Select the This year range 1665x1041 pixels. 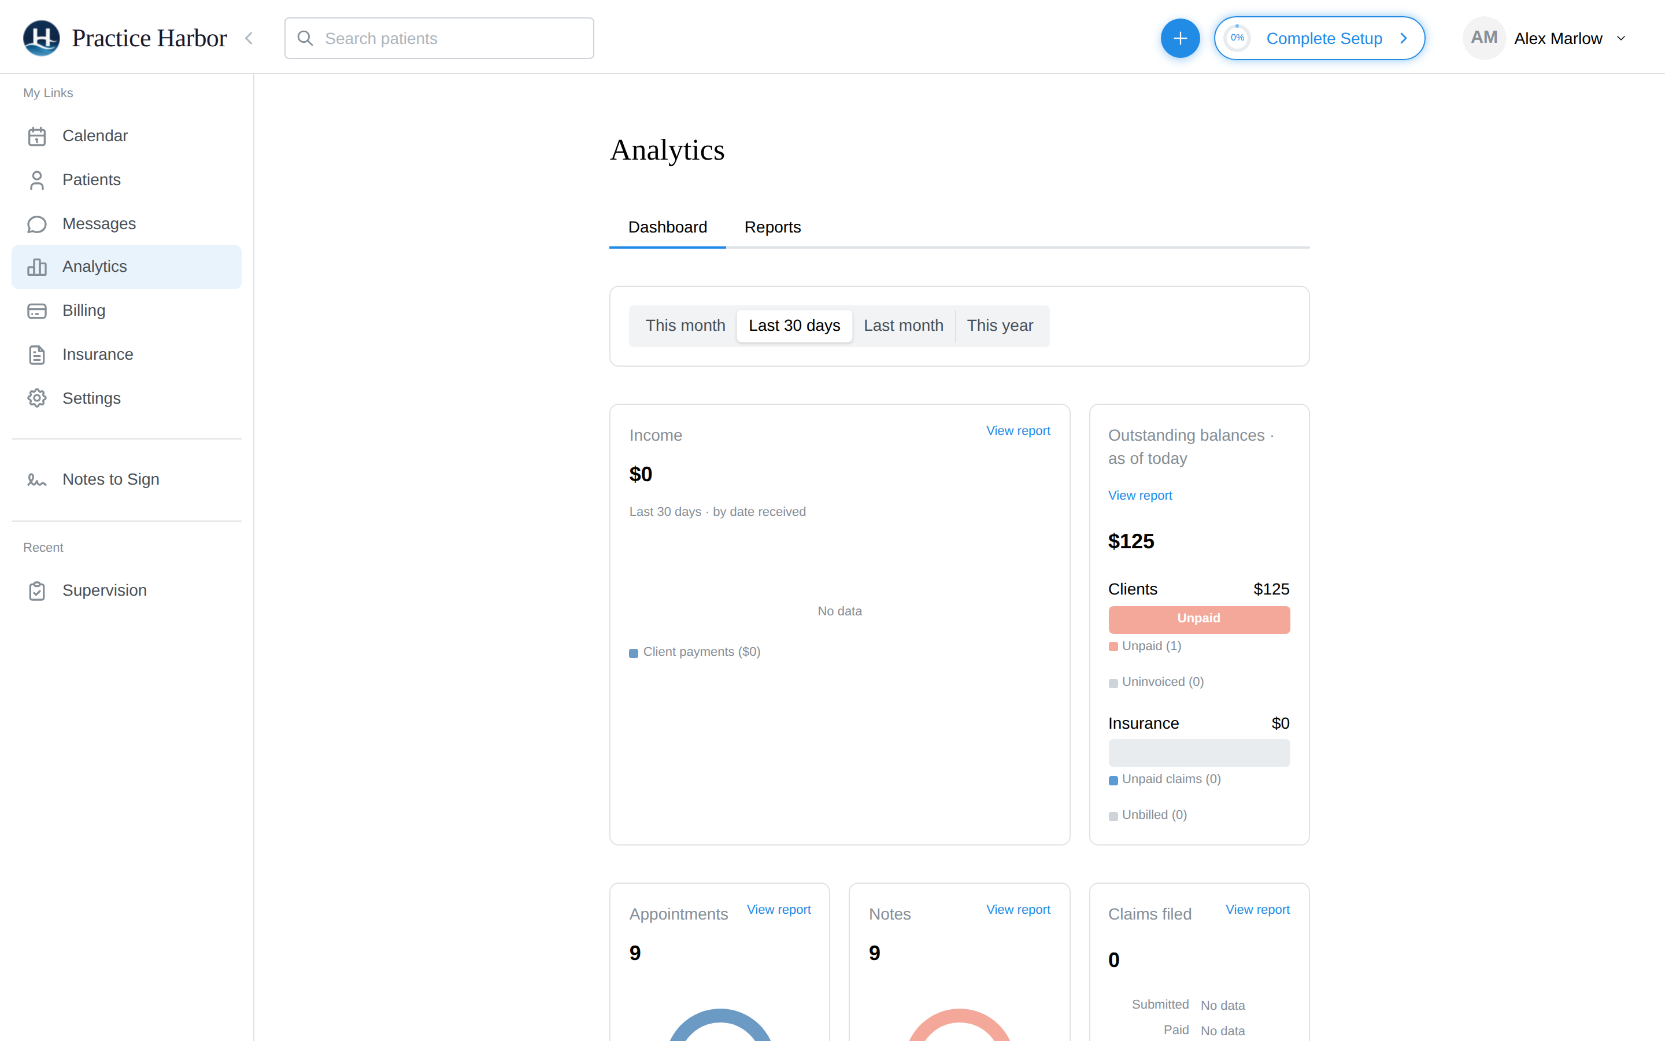[1000, 326]
